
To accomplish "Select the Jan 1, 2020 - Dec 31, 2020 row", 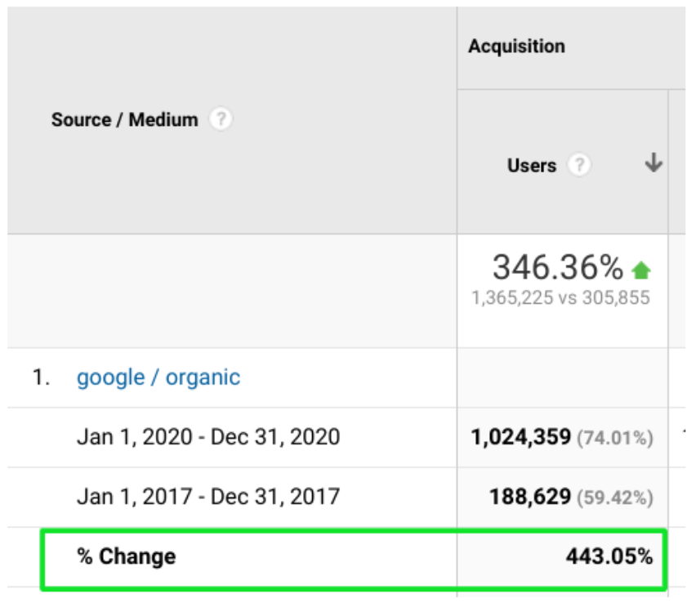I will [208, 437].
